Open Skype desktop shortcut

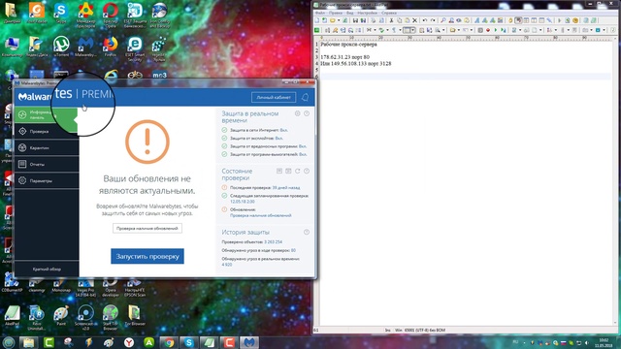(60, 15)
